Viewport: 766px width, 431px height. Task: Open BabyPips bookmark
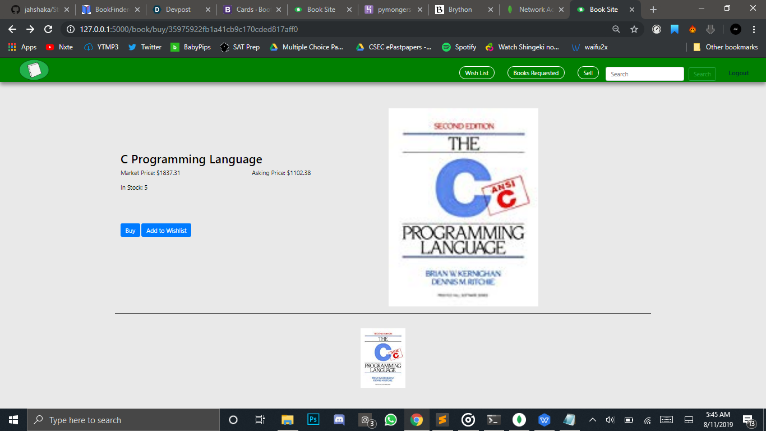(191, 47)
